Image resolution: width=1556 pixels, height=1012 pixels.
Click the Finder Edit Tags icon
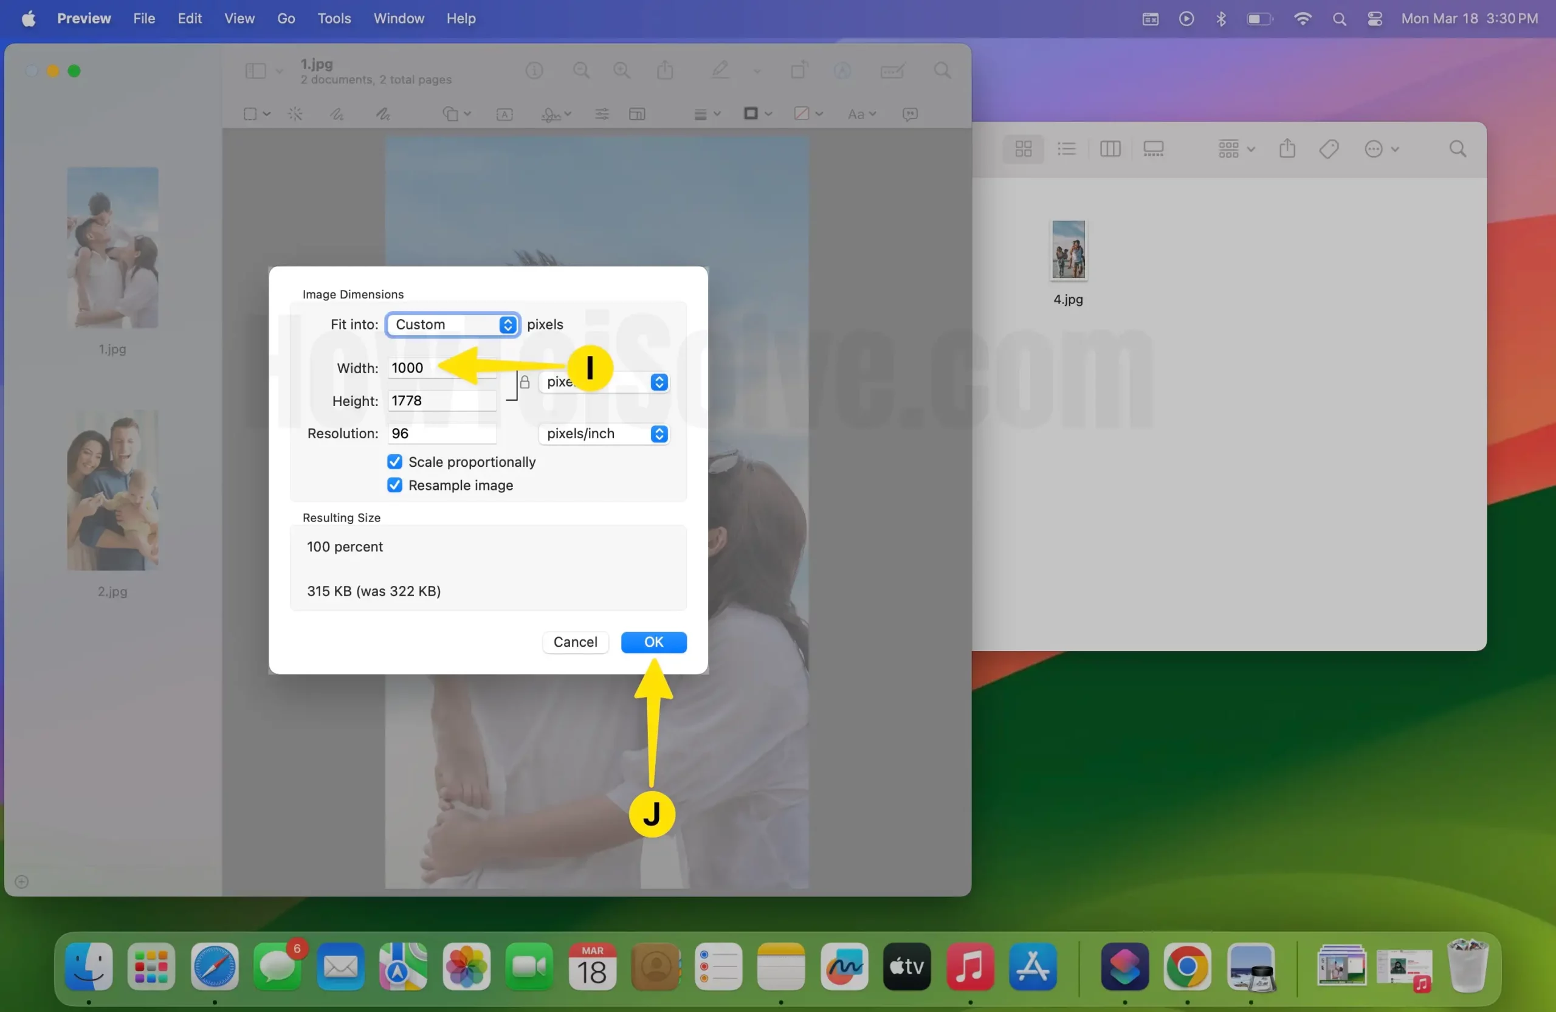click(1329, 149)
